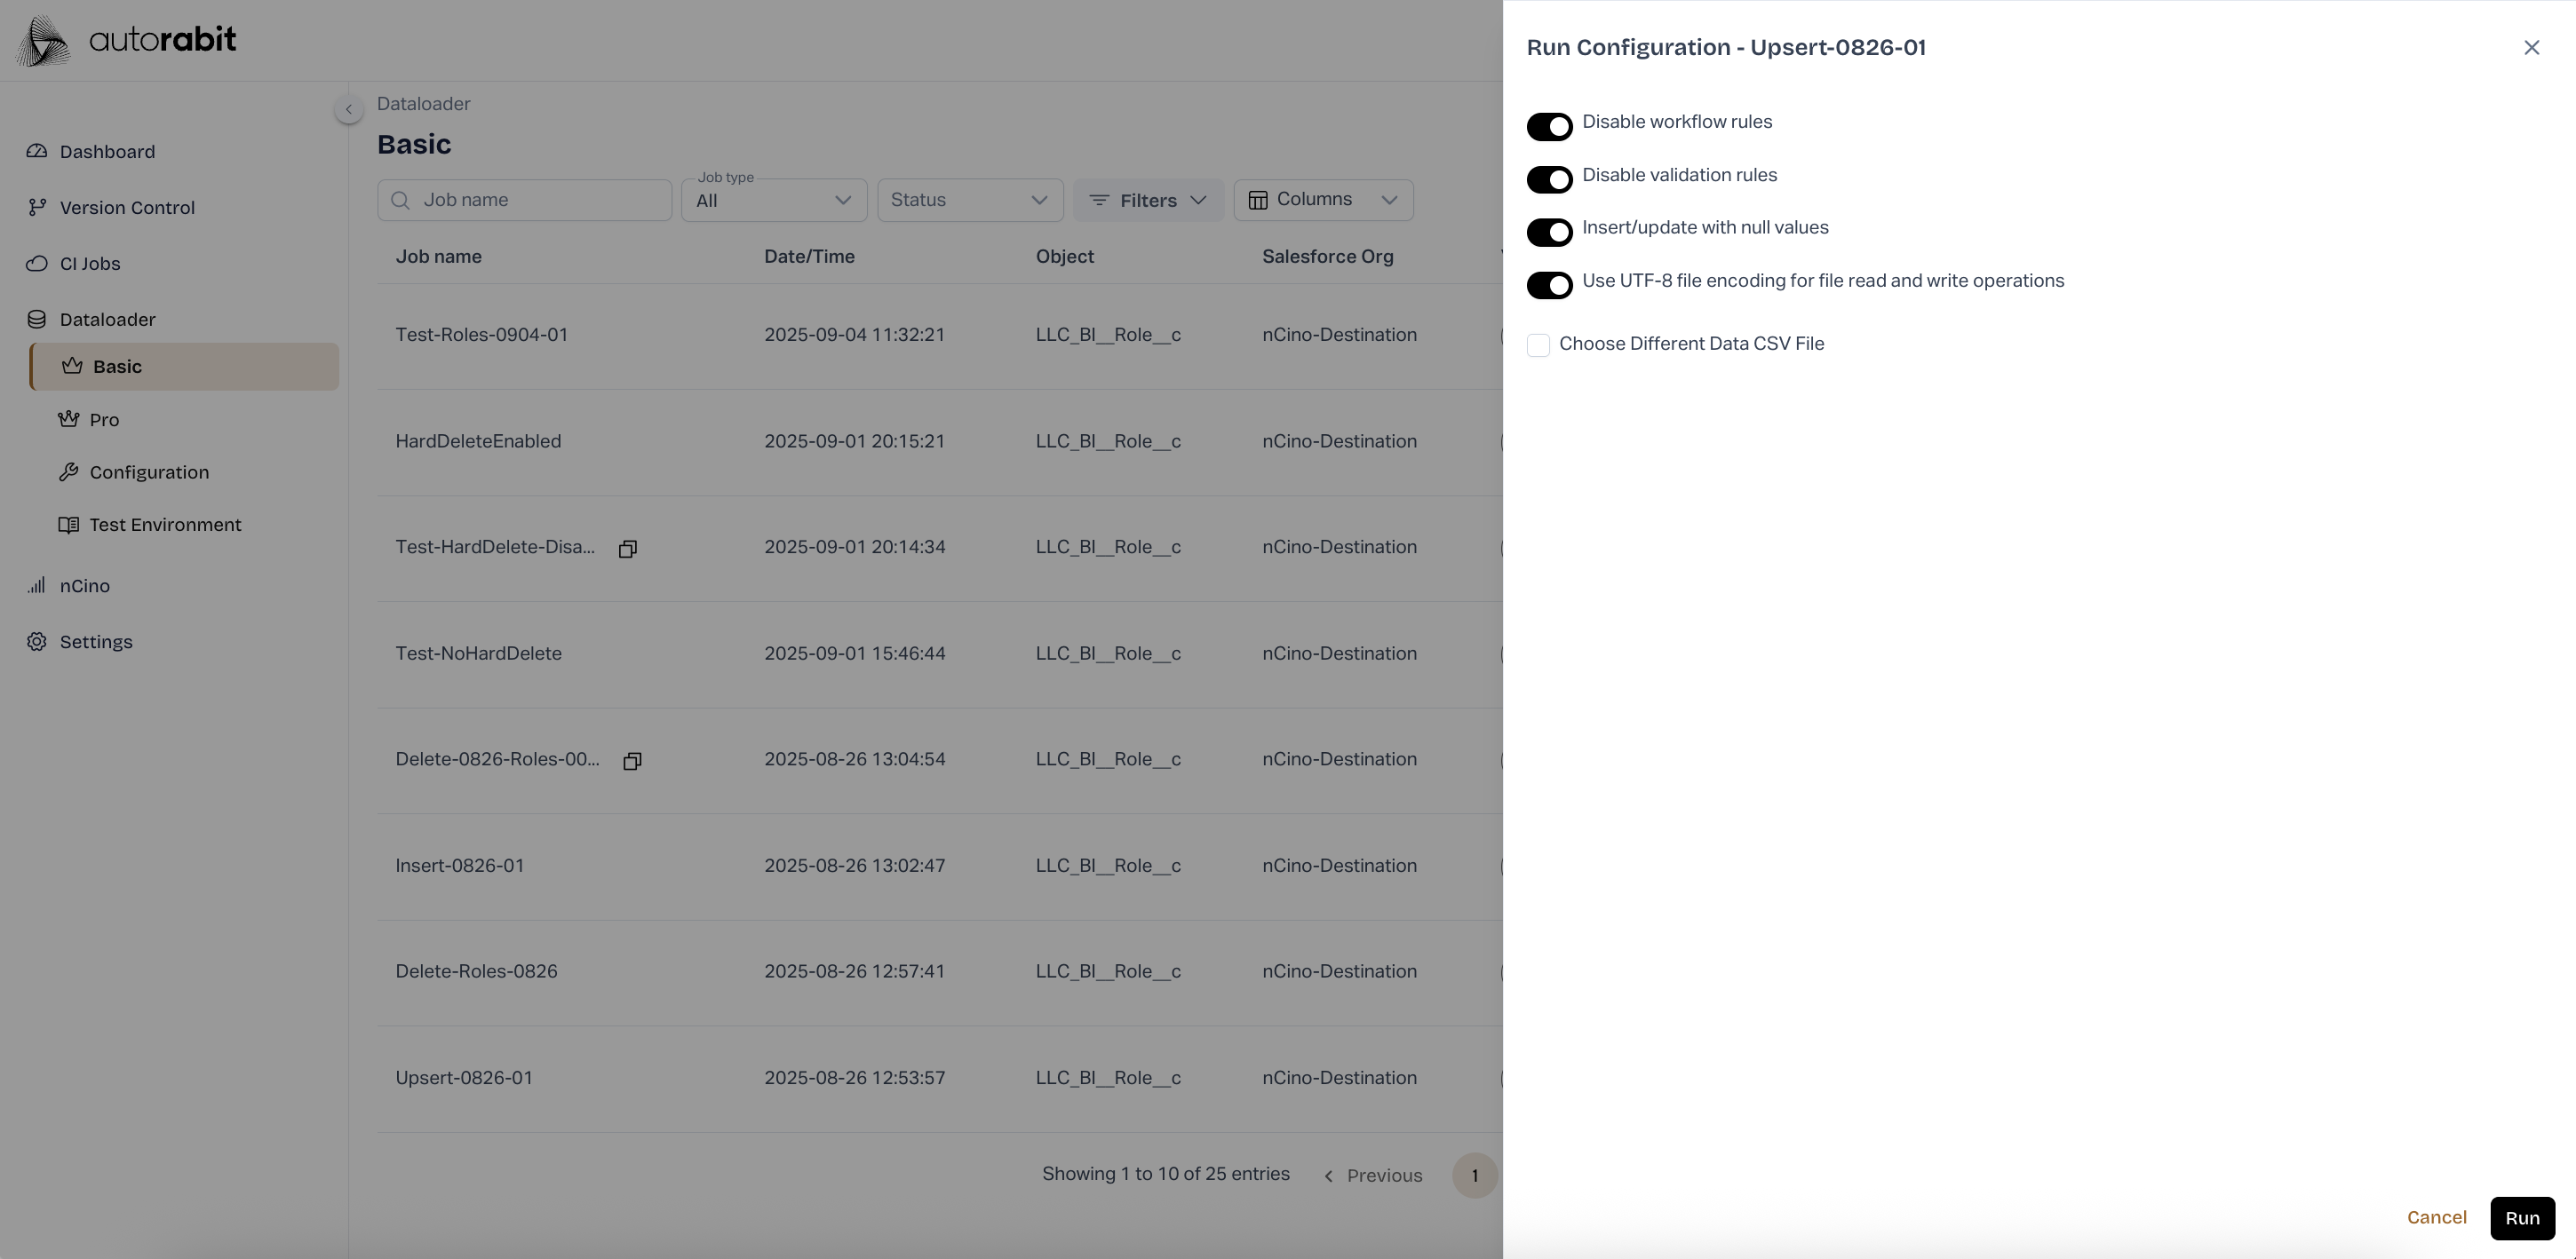Click copy icon beside Test-HardDelete-Disa job
2576x1259 pixels.
point(628,549)
